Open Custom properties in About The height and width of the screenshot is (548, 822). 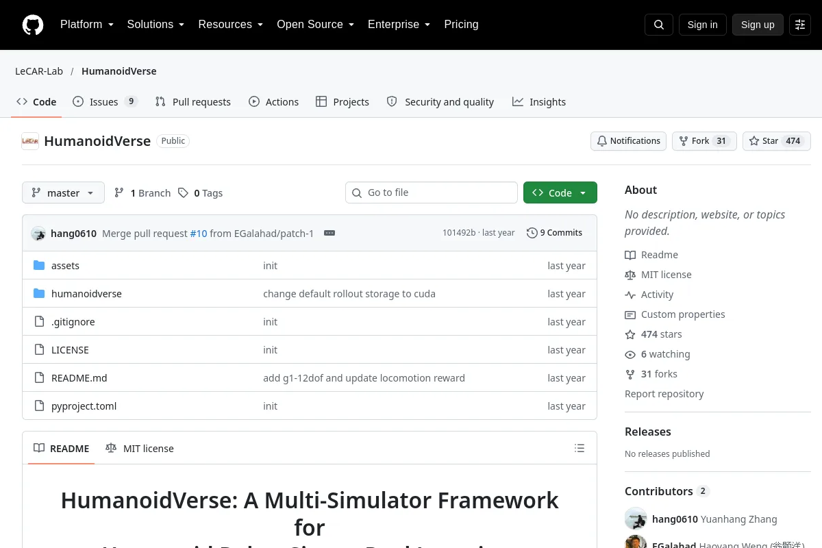675,314
